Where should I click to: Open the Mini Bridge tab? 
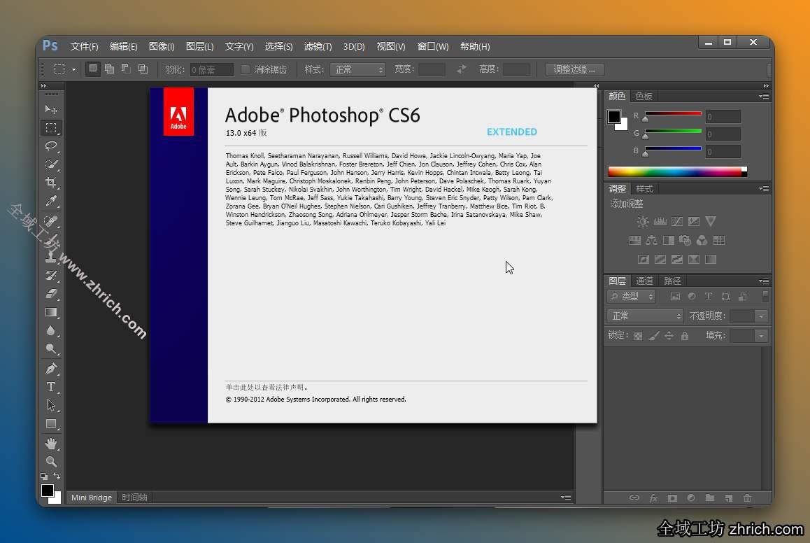click(x=92, y=497)
